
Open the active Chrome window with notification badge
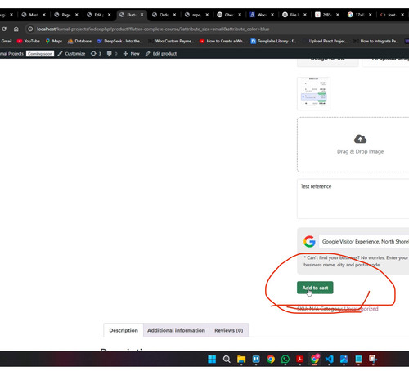pos(315,359)
